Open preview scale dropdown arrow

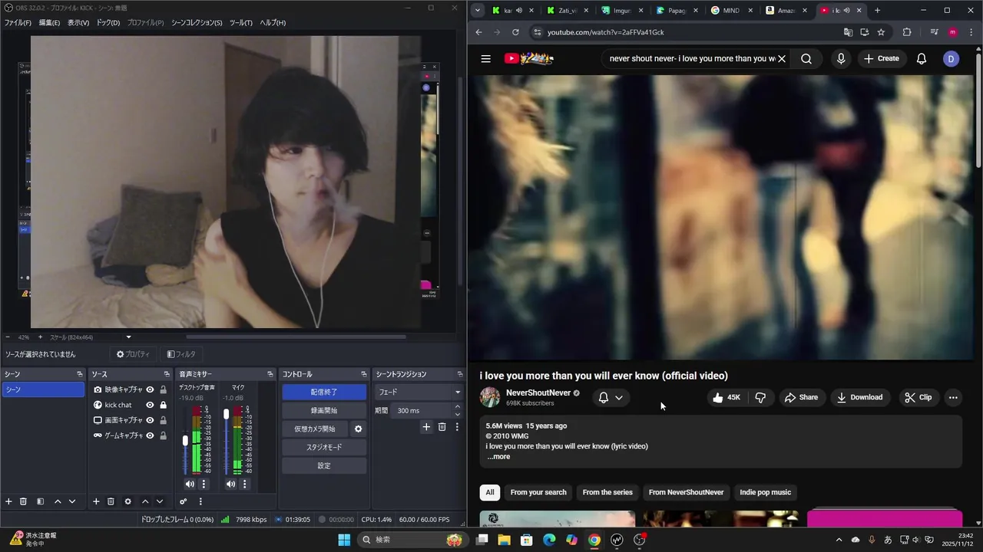pyautogui.click(x=128, y=337)
